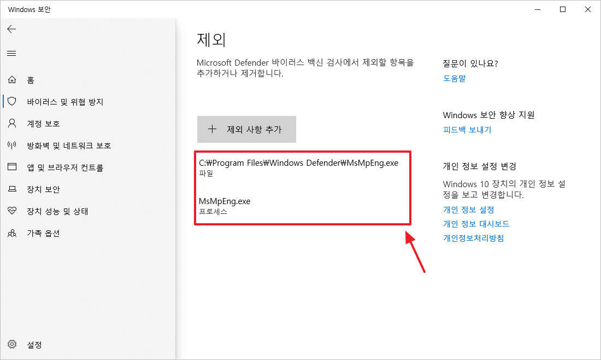
Task: Open the 도움말 help link
Action: coord(454,78)
